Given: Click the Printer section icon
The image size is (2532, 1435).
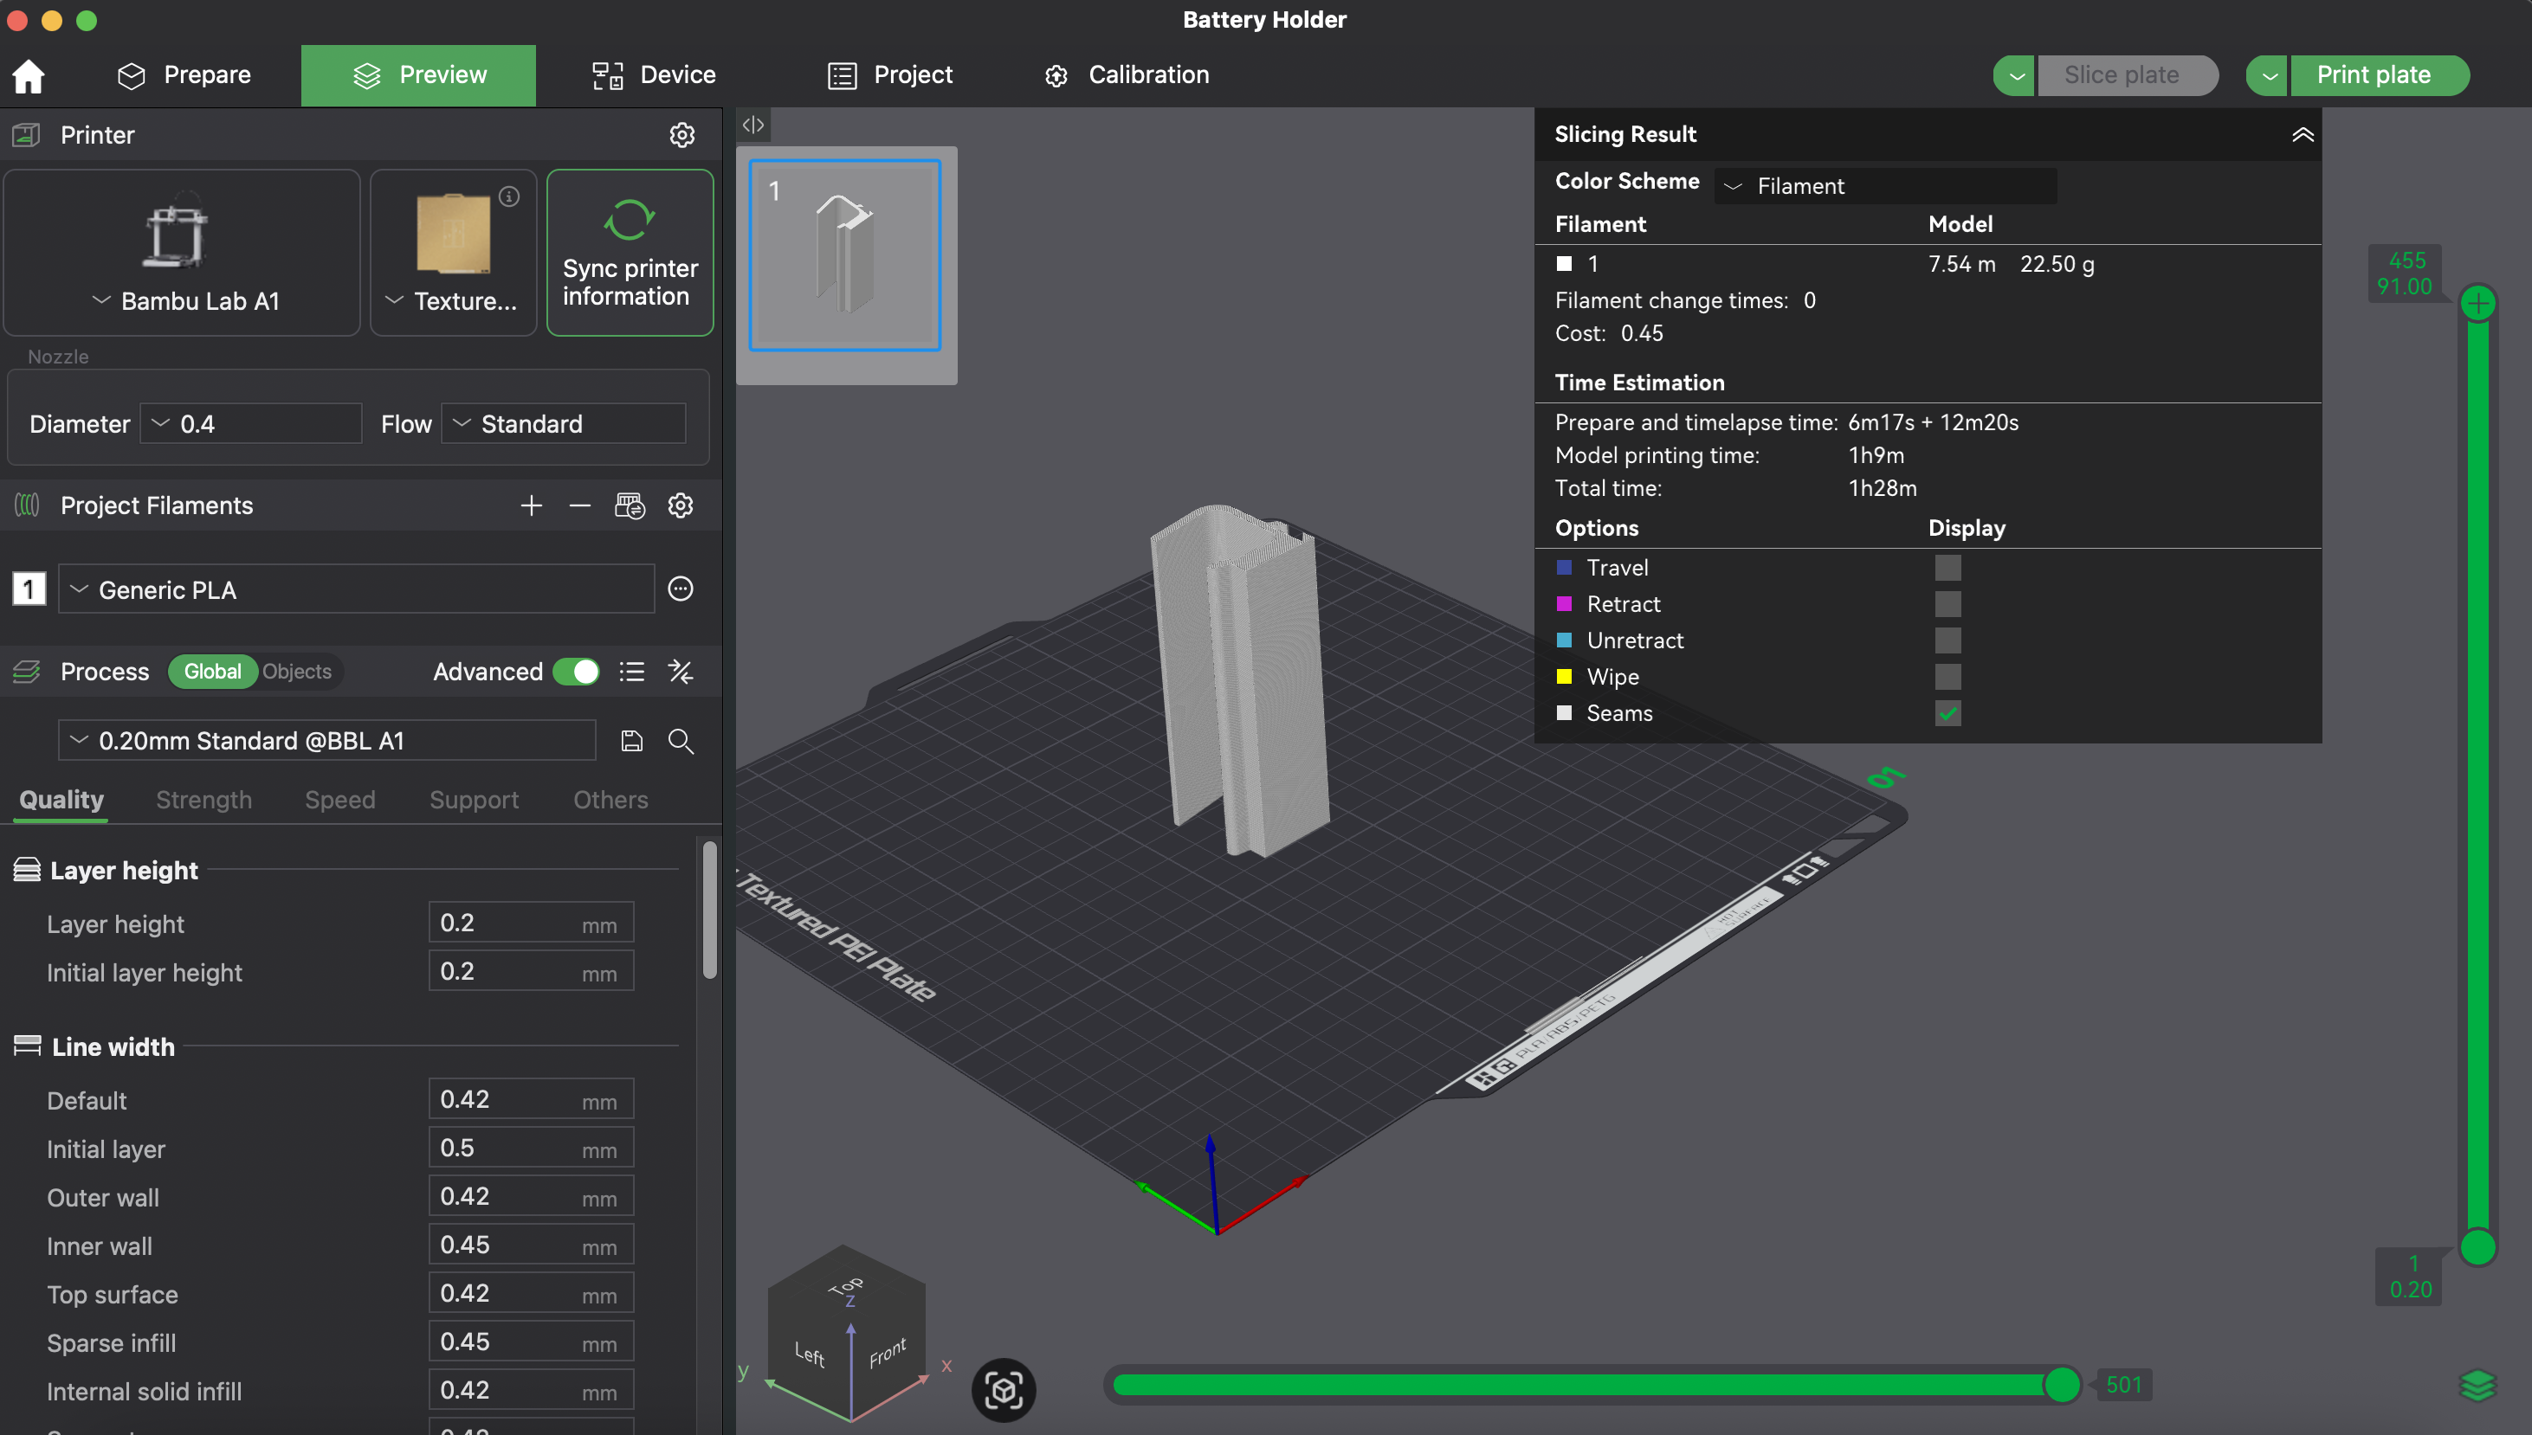Looking at the screenshot, I should point(27,135).
